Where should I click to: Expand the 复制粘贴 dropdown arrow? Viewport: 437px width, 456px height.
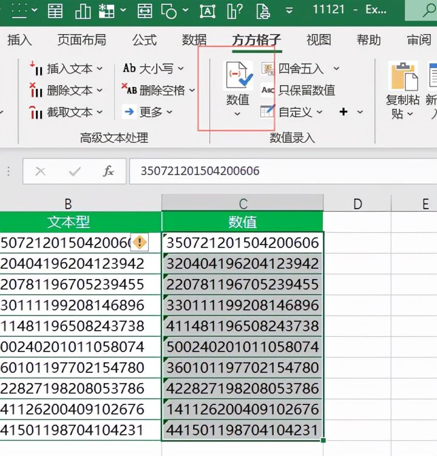410,114
